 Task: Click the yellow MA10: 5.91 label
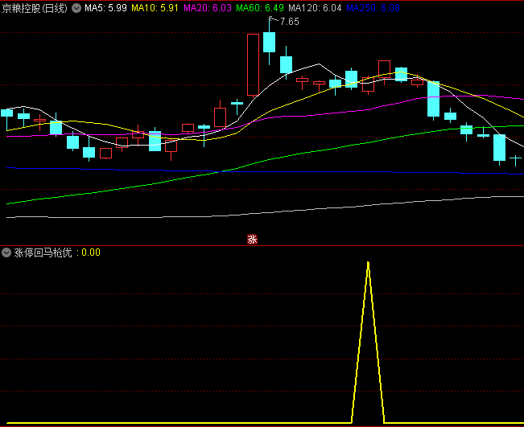(155, 8)
